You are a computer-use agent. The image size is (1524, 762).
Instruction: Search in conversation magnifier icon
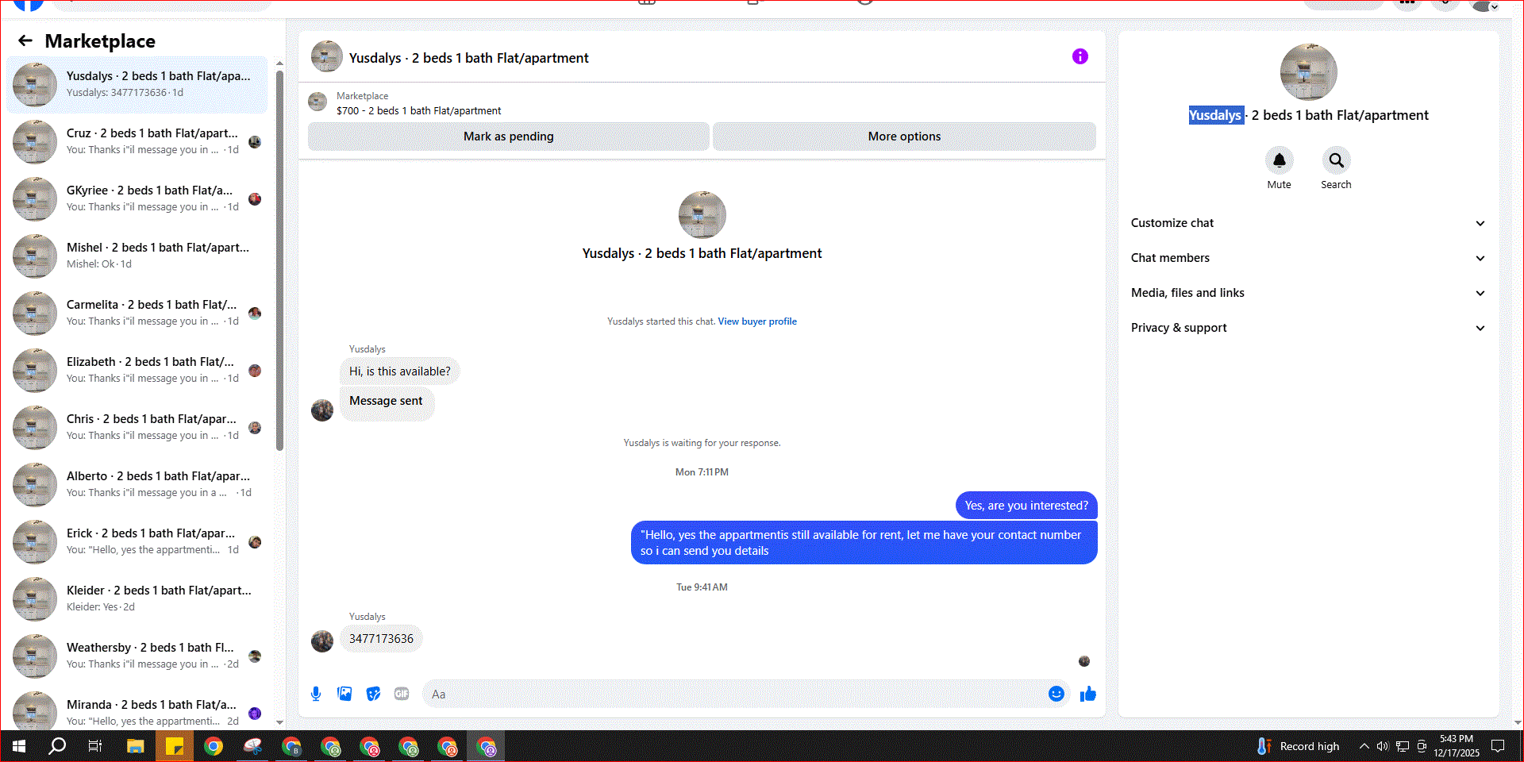click(1336, 160)
